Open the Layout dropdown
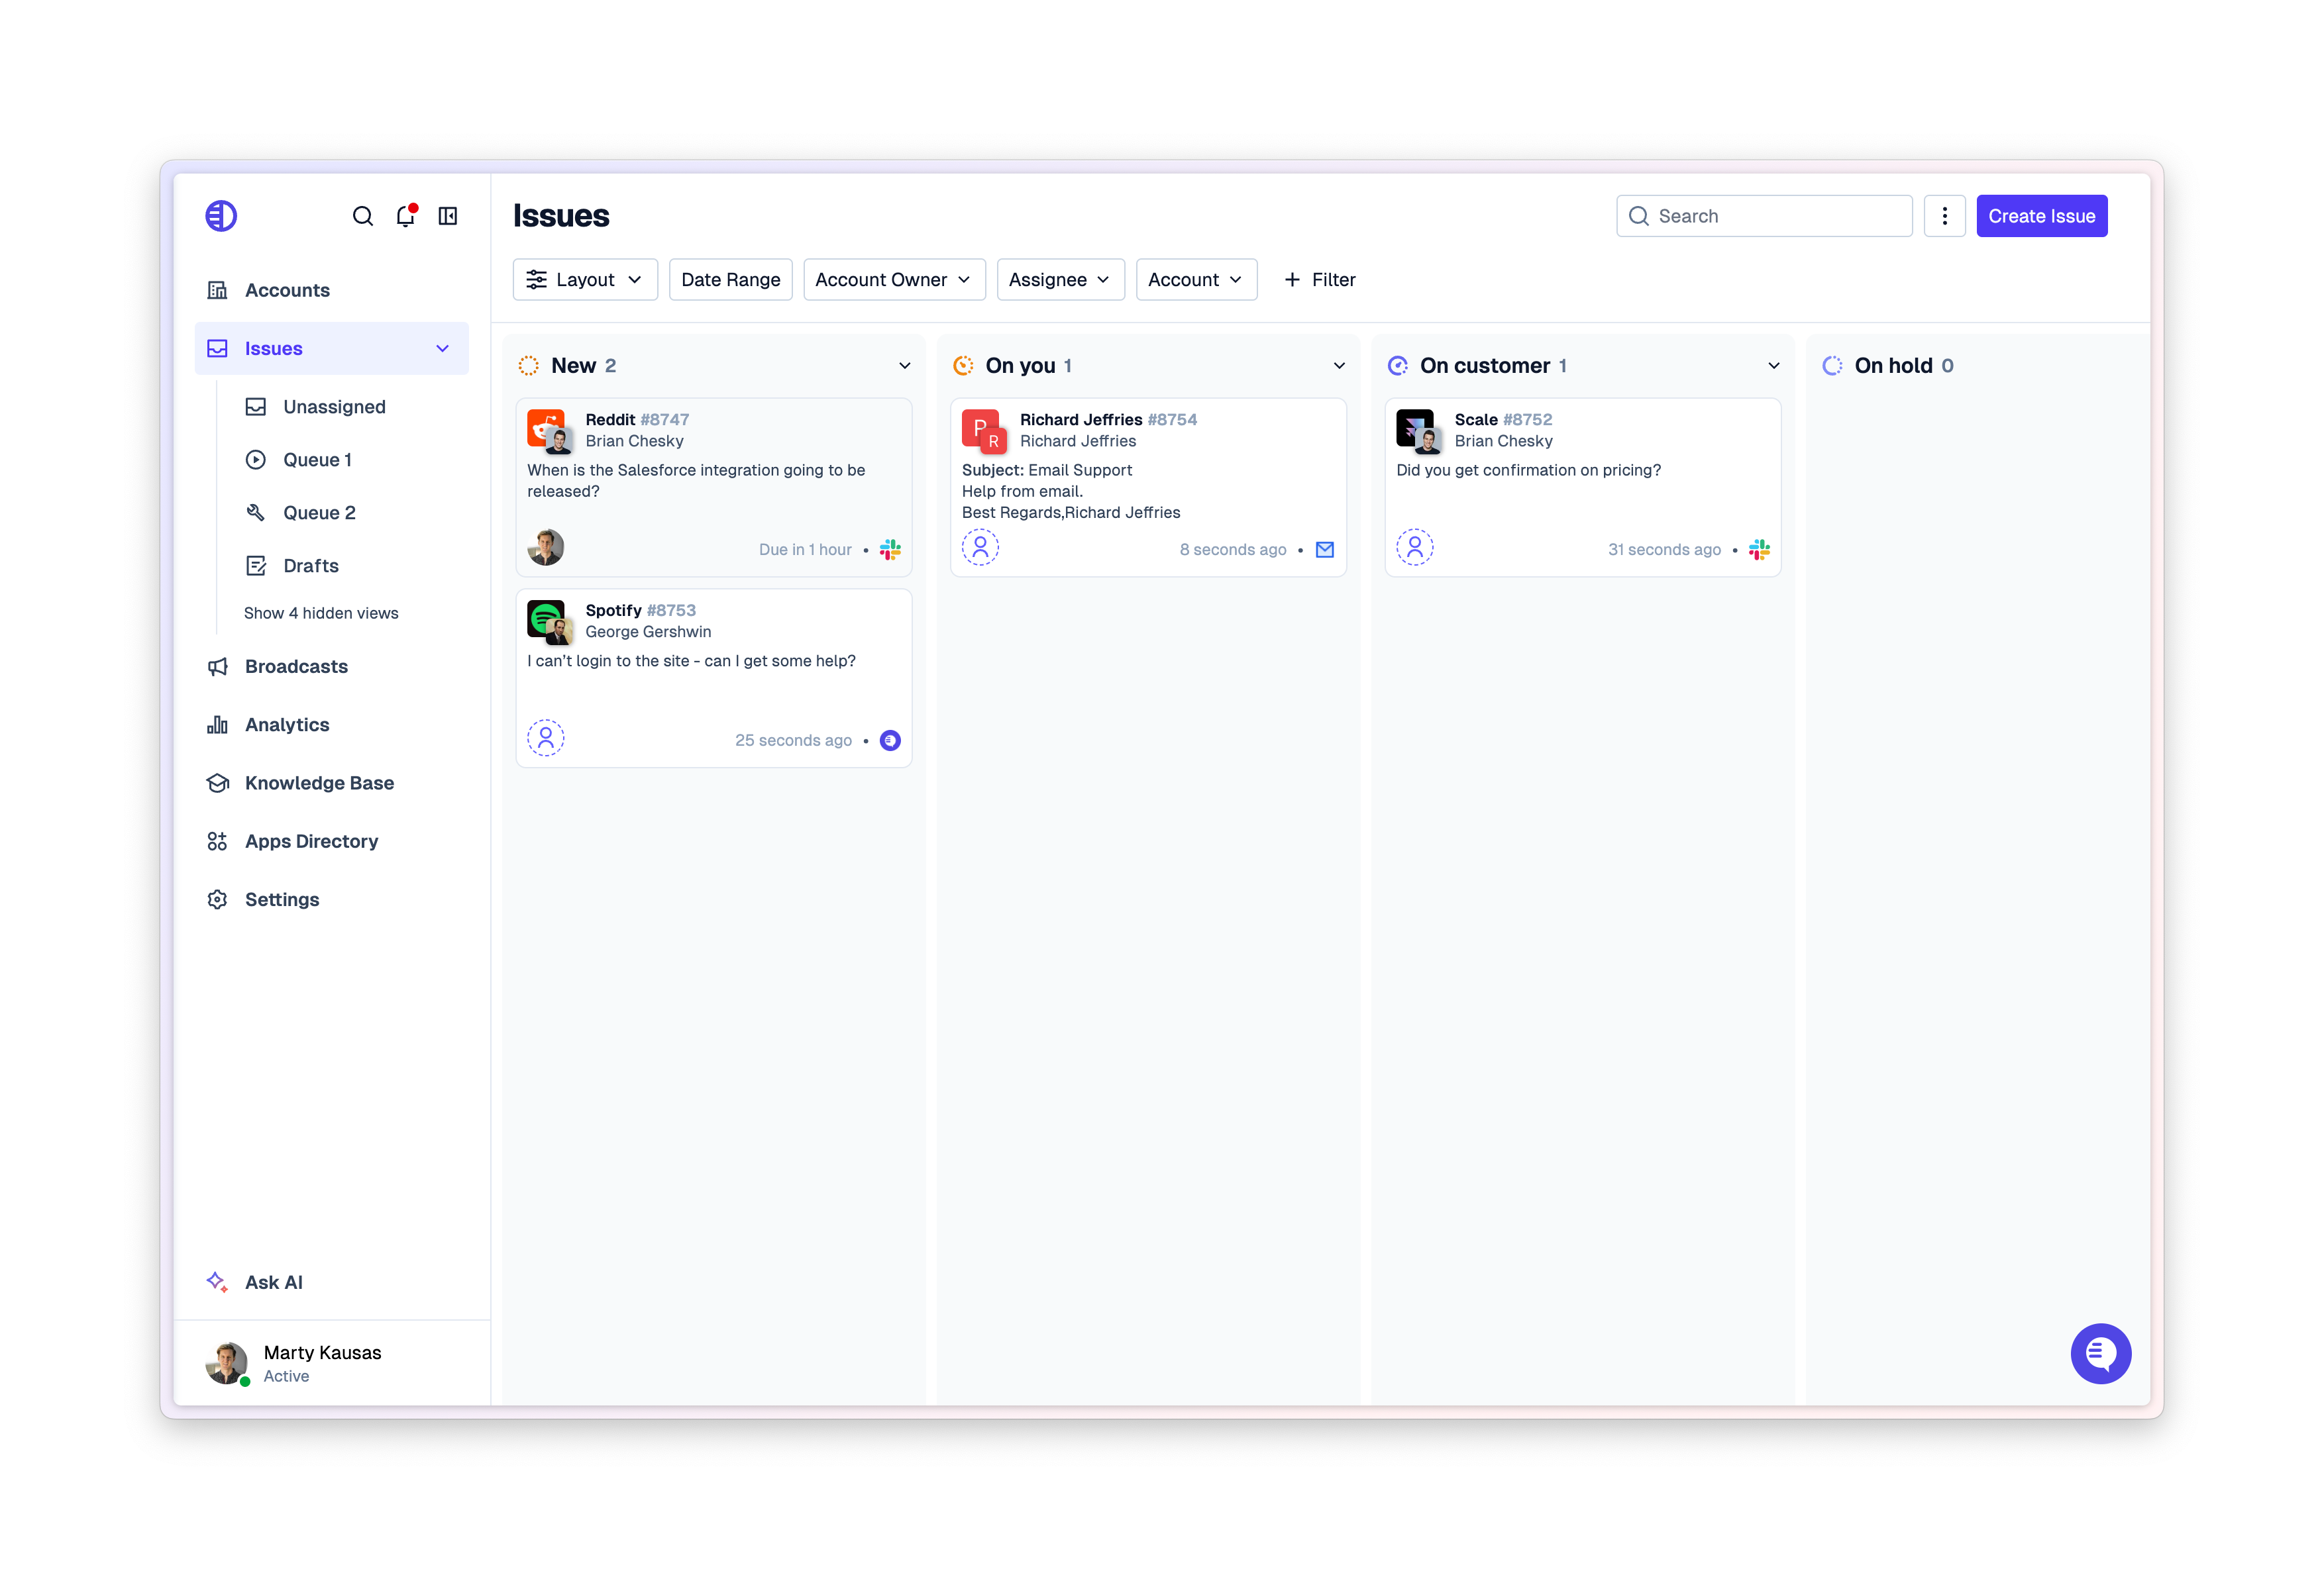Image resolution: width=2324 pixels, height=1579 pixels. pyautogui.click(x=585, y=280)
